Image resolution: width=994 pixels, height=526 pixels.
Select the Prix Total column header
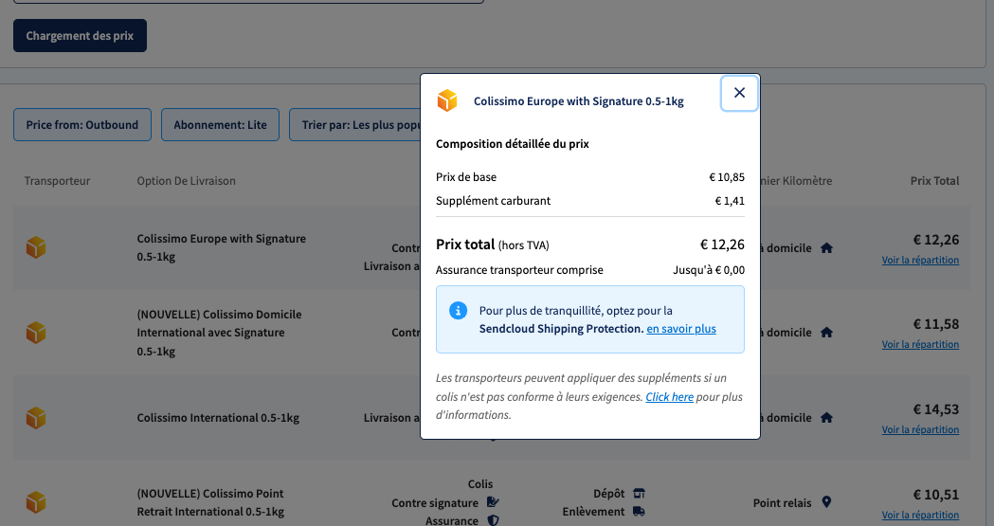tap(934, 181)
